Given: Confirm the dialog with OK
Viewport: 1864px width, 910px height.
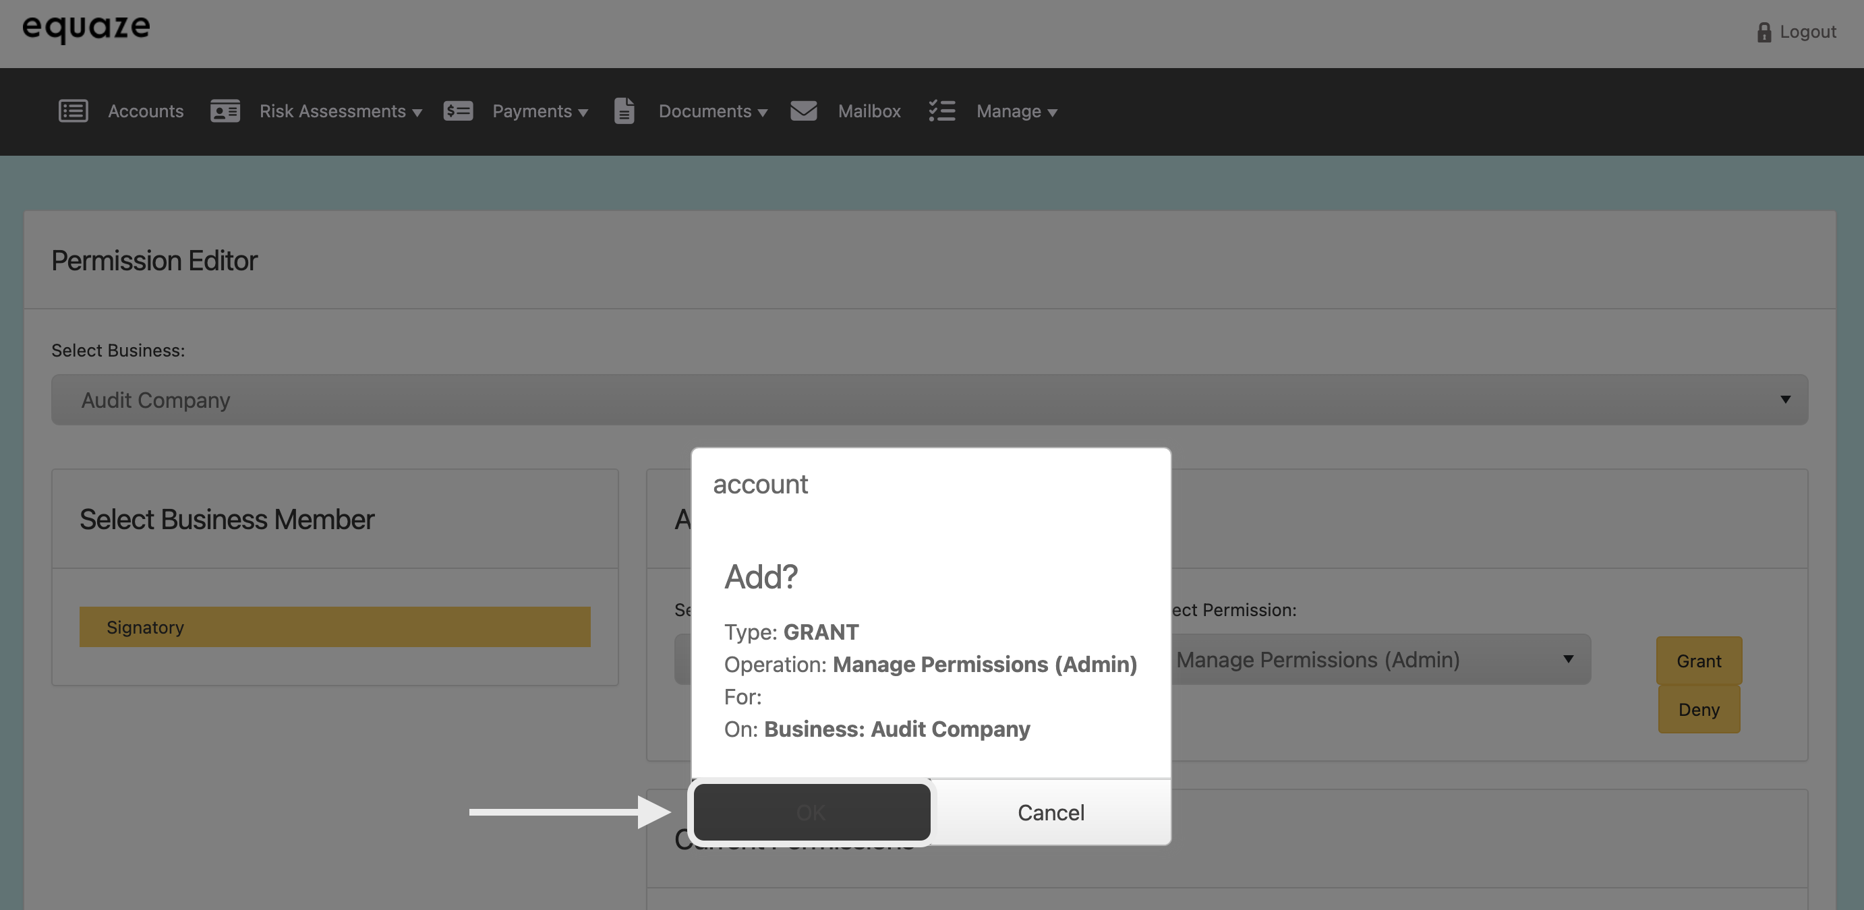Looking at the screenshot, I should tap(811, 812).
